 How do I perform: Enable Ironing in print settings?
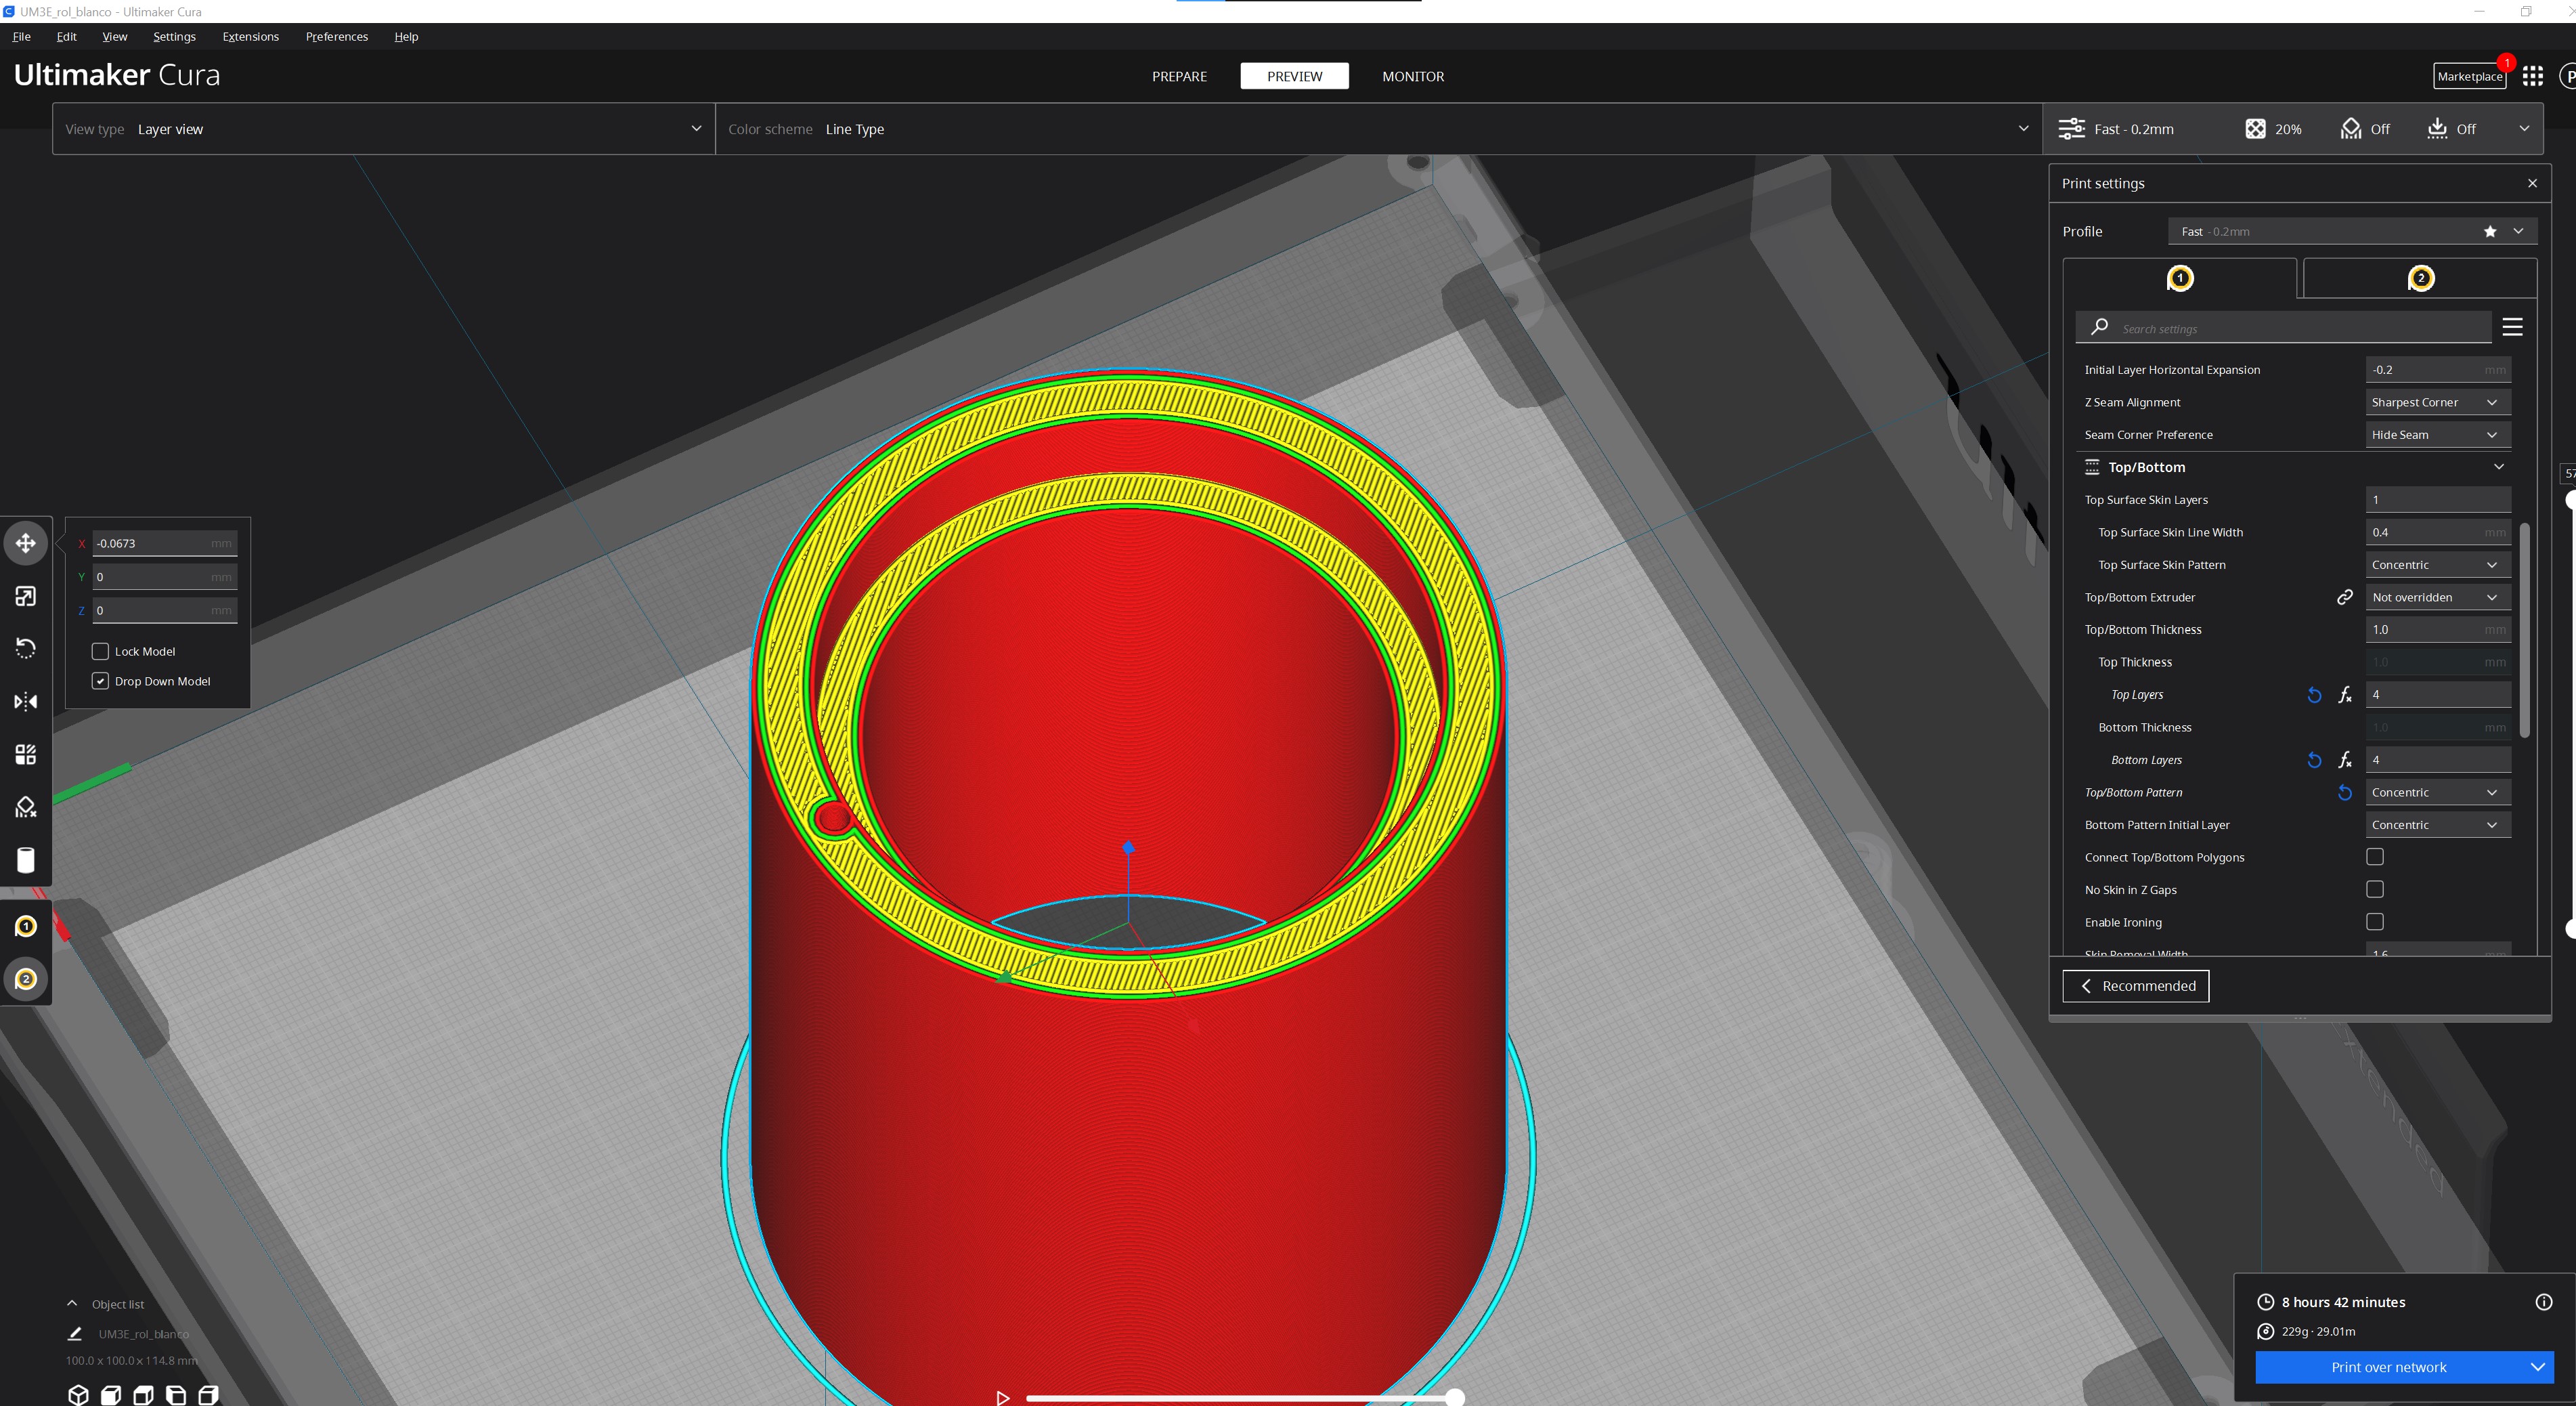pyautogui.click(x=2376, y=922)
